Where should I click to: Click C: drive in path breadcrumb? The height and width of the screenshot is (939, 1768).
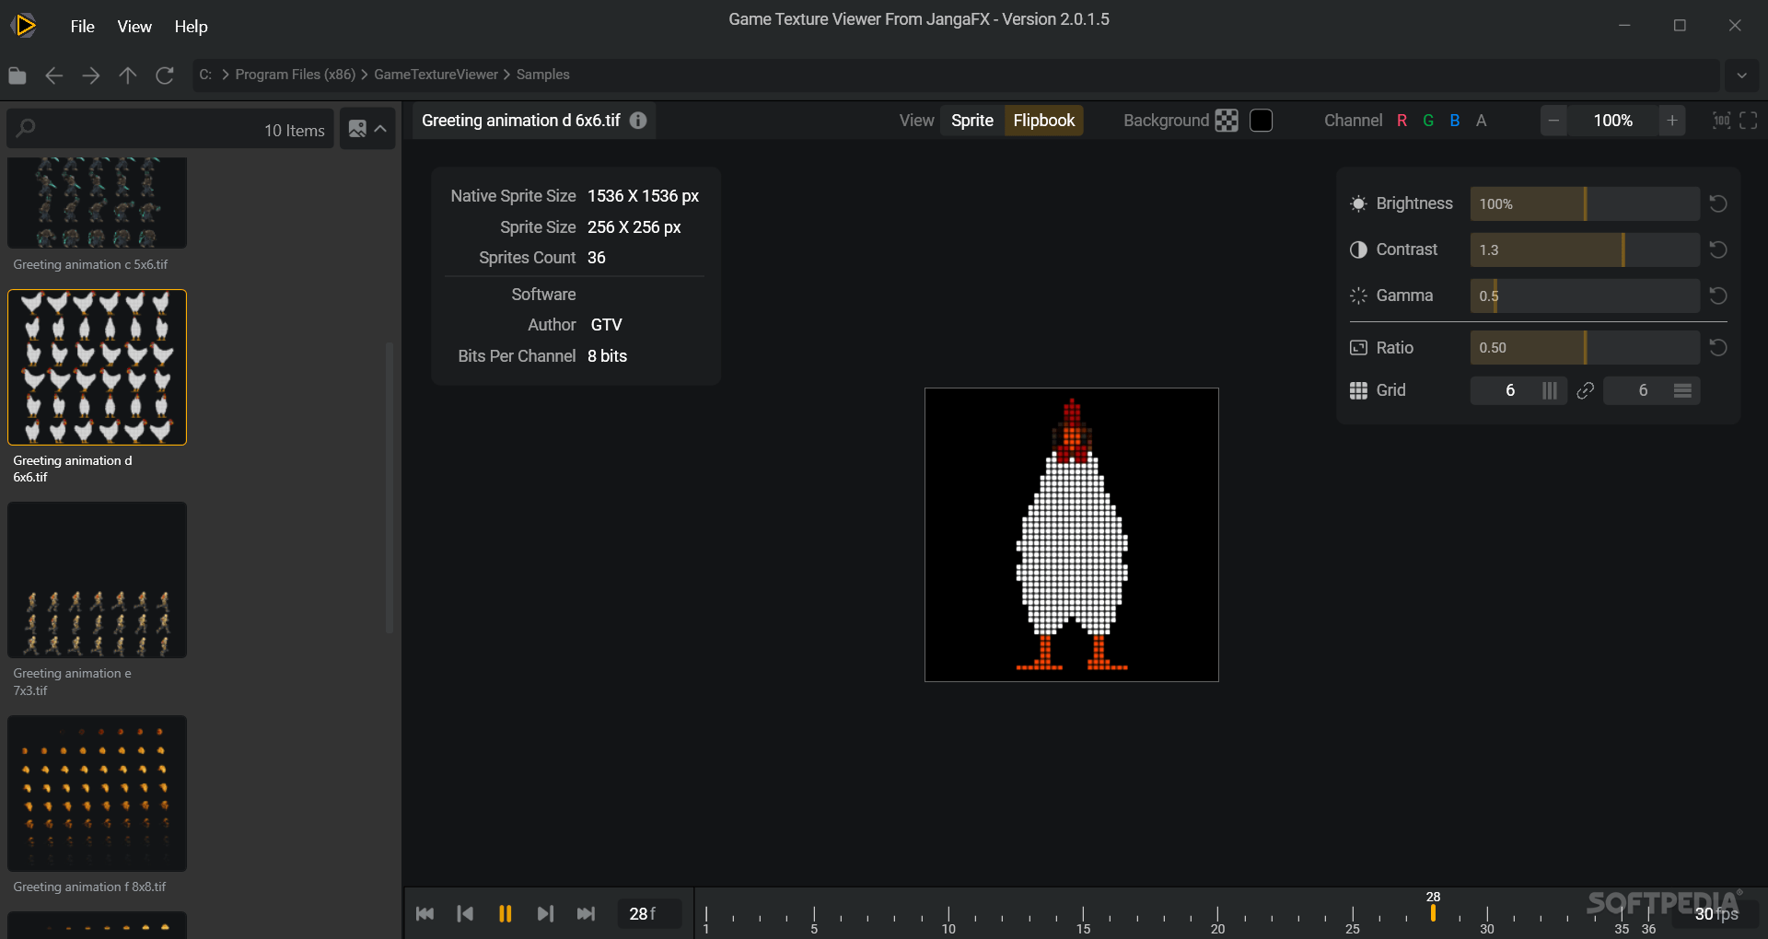pyautogui.click(x=205, y=75)
